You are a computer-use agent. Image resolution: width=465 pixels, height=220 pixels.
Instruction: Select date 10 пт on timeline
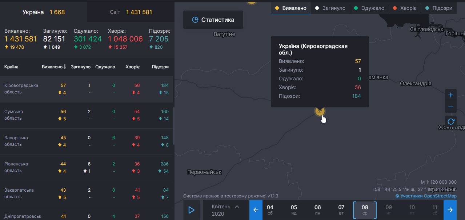[412, 210]
